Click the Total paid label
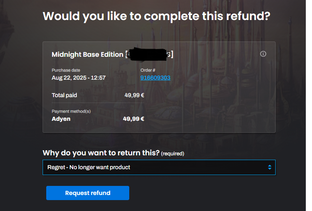Image resolution: width=312 pixels, height=211 pixels. tap(64, 95)
